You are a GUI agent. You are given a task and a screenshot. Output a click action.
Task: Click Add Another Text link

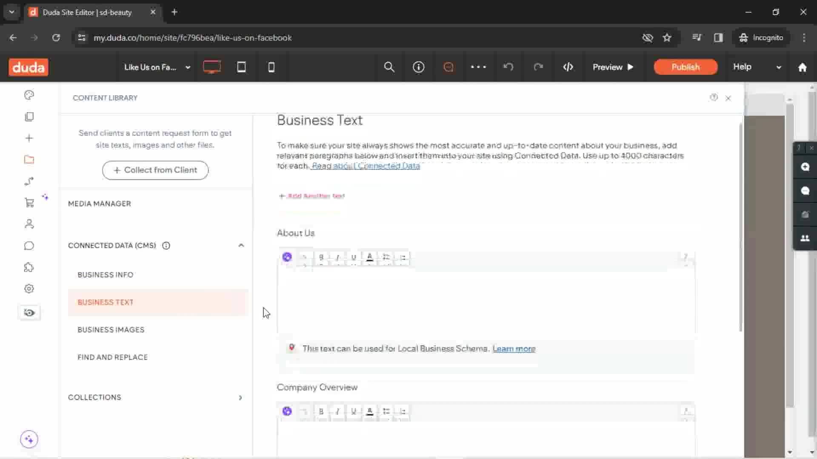click(312, 196)
